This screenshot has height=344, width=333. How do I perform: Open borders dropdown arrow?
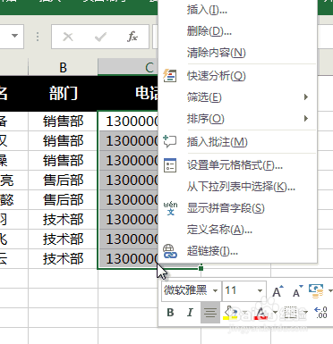pyautogui.click(x=305, y=313)
